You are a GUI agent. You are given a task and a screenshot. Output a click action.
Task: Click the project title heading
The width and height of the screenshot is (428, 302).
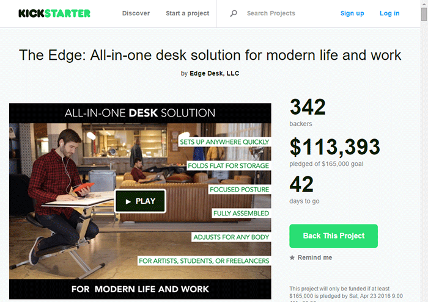click(x=210, y=56)
